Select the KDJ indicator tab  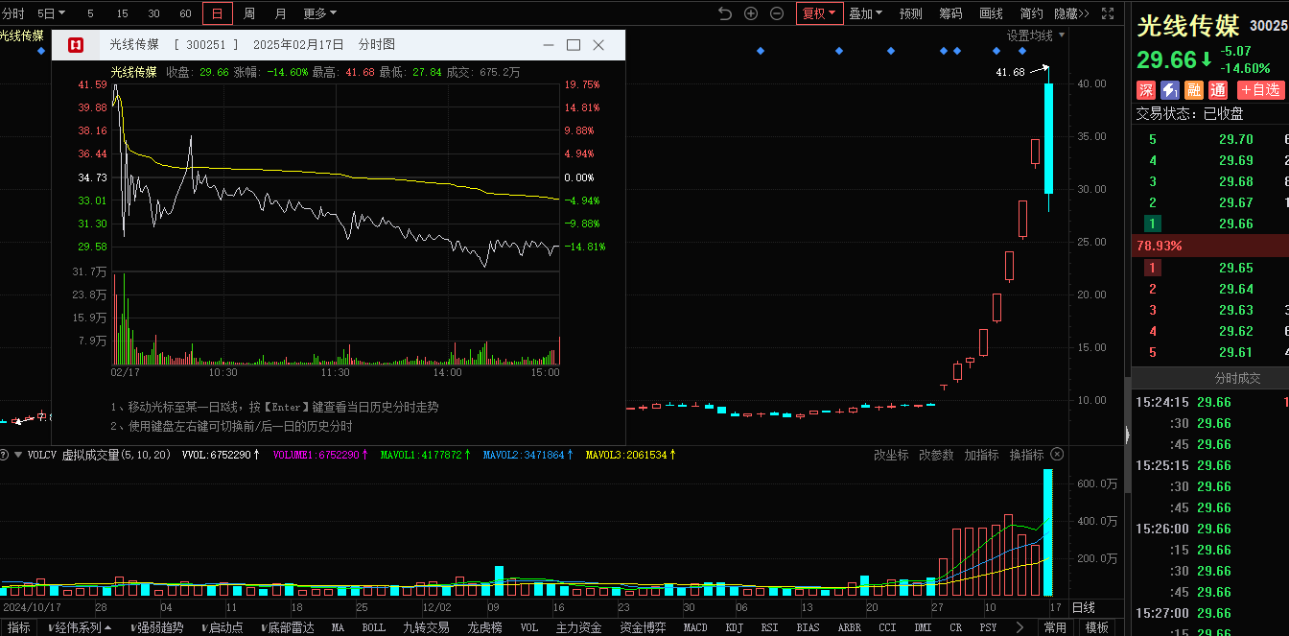734,627
